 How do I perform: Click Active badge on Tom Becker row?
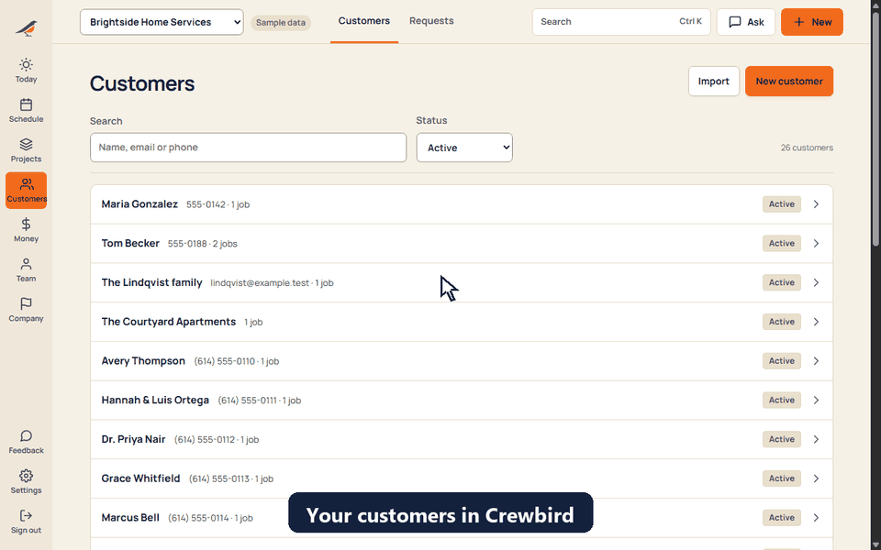782,244
